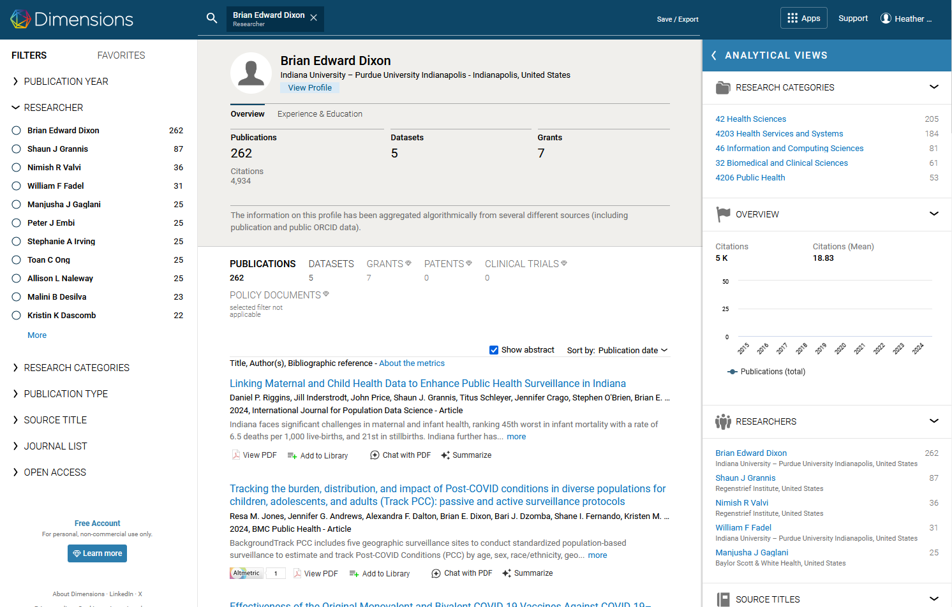Click the Researchers group icon
952x607 pixels.
(723, 421)
